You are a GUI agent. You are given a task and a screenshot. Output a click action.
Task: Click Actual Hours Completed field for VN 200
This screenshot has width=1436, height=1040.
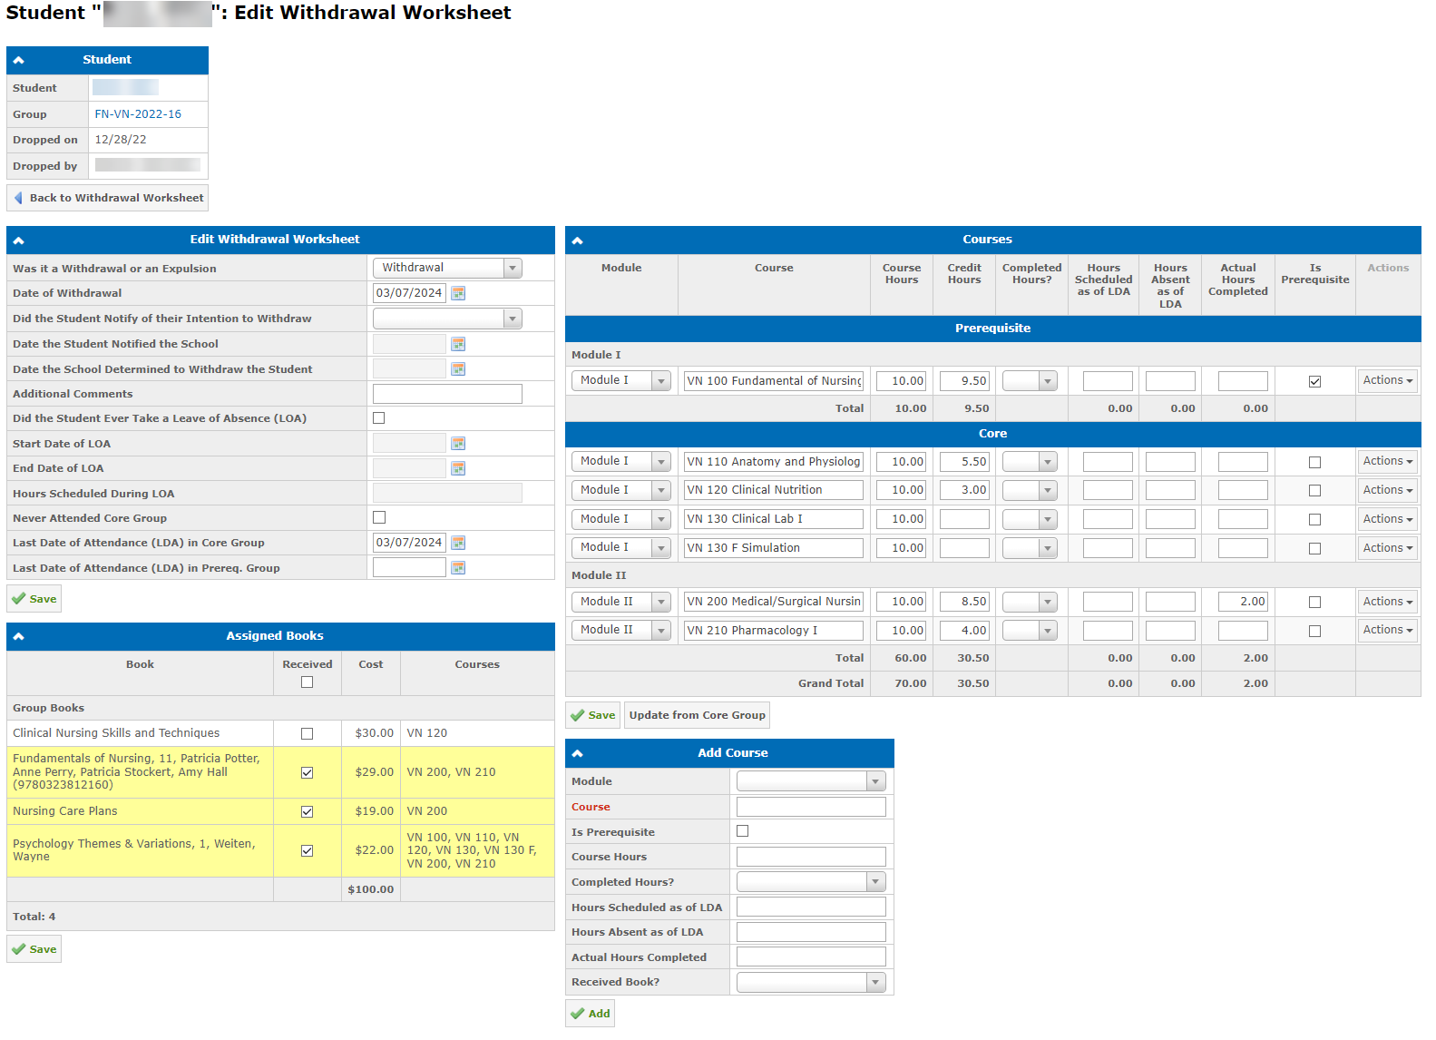coord(1243,602)
